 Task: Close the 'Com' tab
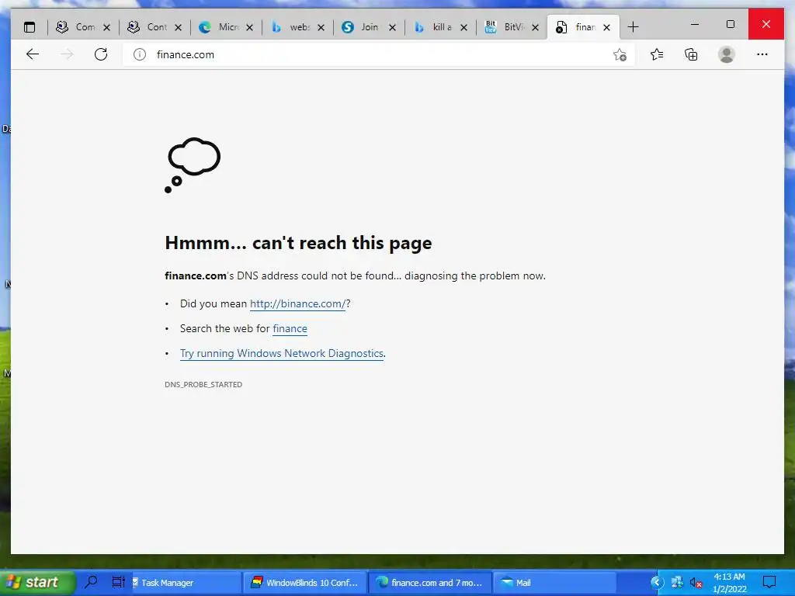(106, 27)
